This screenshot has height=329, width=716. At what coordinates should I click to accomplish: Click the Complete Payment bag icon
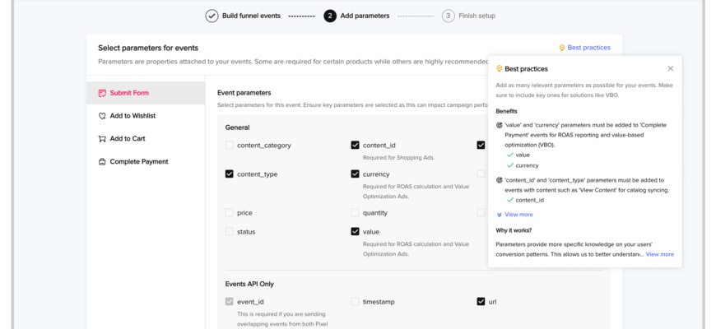pyautogui.click(x=102, y=162)
